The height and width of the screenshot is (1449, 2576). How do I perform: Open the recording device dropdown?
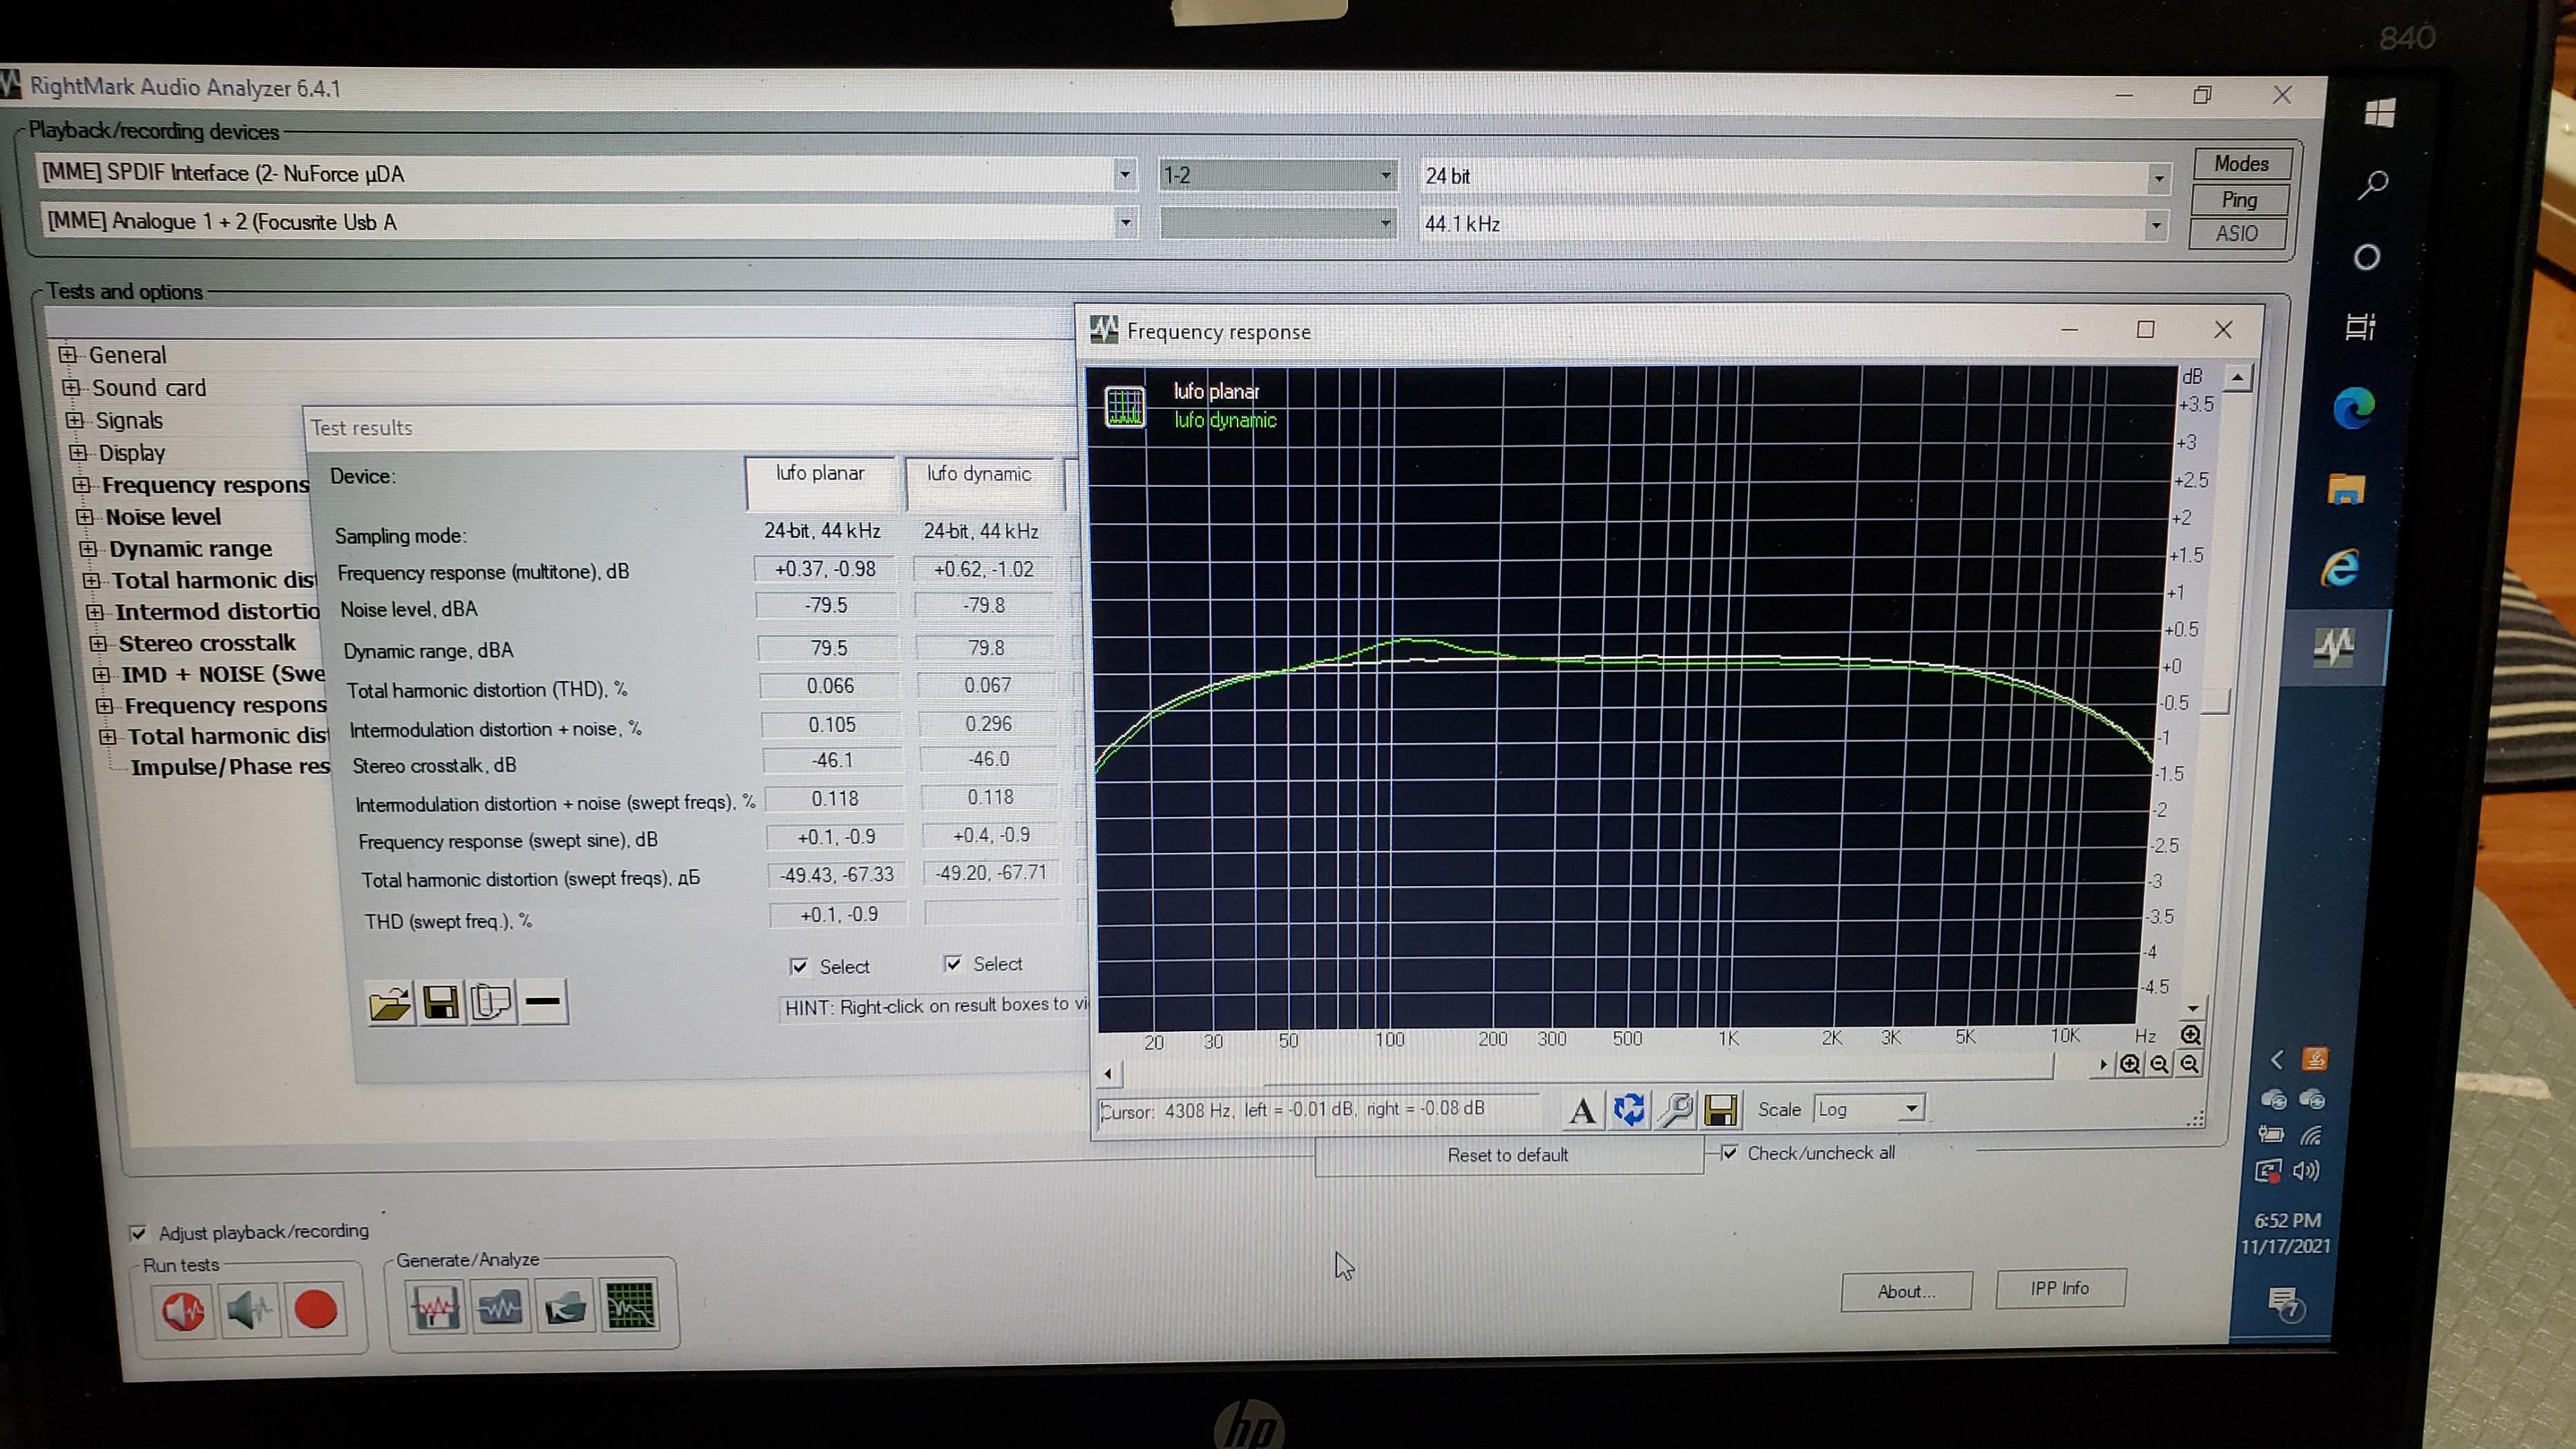(x=1126, y=222)
